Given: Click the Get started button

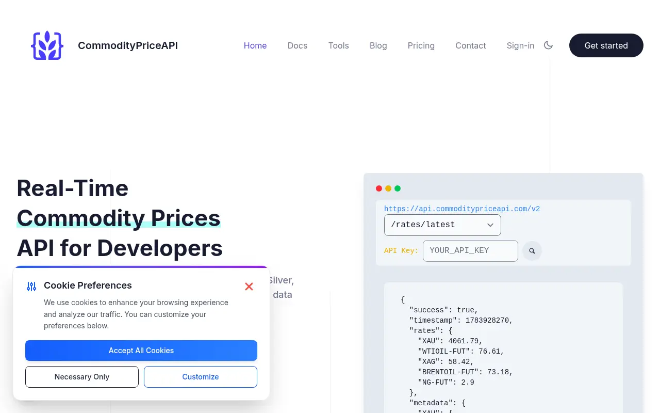Looking at the screenshot, I should tap(606, 45).
